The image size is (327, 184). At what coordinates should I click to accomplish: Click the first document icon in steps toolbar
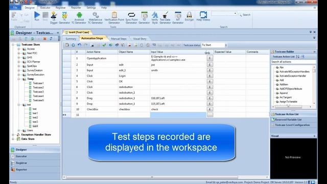coord(67,45)
